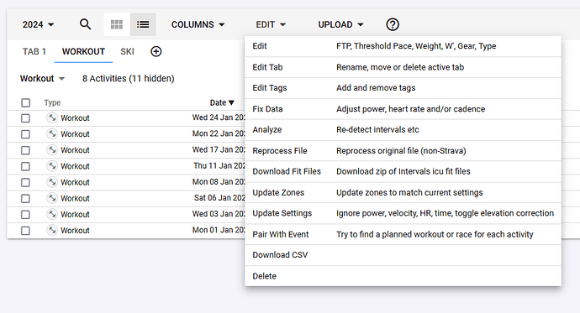The height and width of the screenshot is (313, 580).
Task: Check the Mon 08 Jan workout row
Action: tap(25, 182)
